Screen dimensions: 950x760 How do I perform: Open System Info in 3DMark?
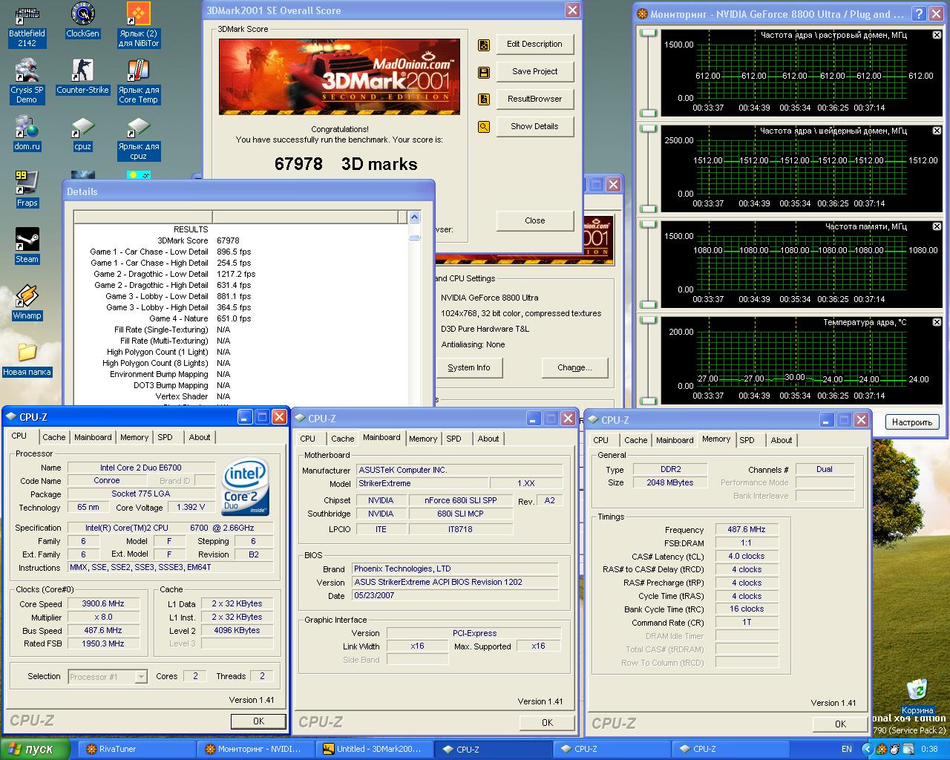469,368
